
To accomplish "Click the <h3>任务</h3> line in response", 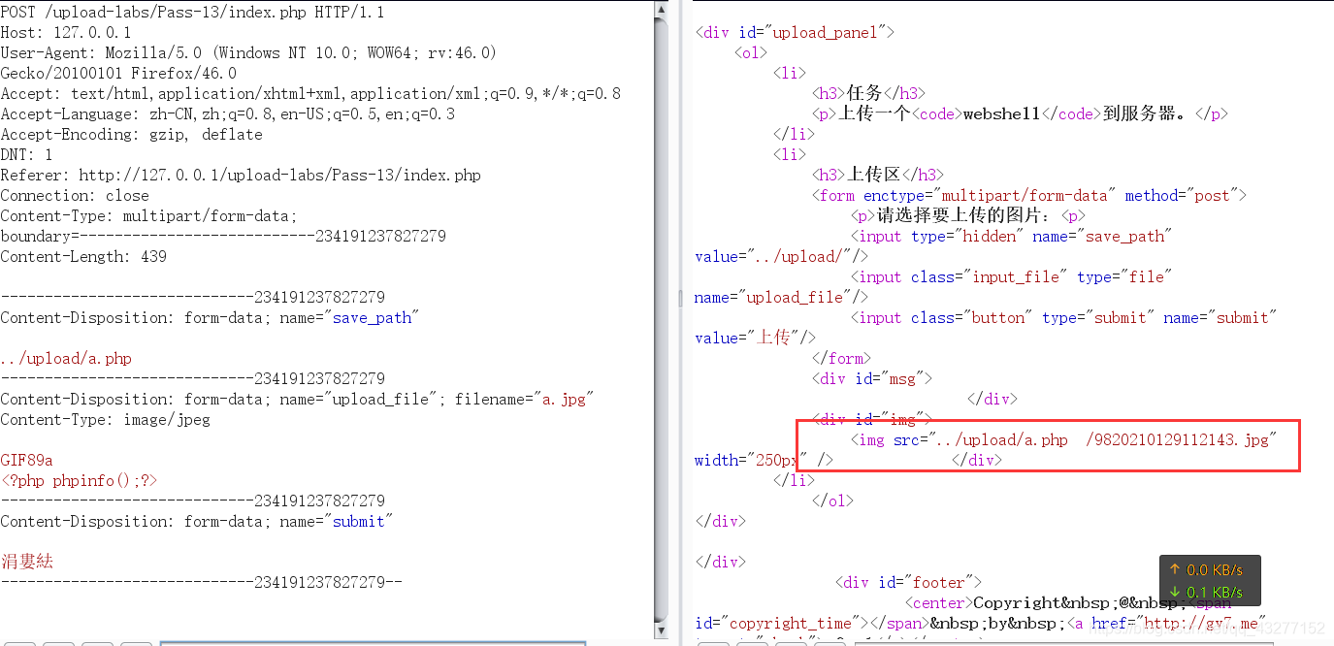I will coord(869,94).
